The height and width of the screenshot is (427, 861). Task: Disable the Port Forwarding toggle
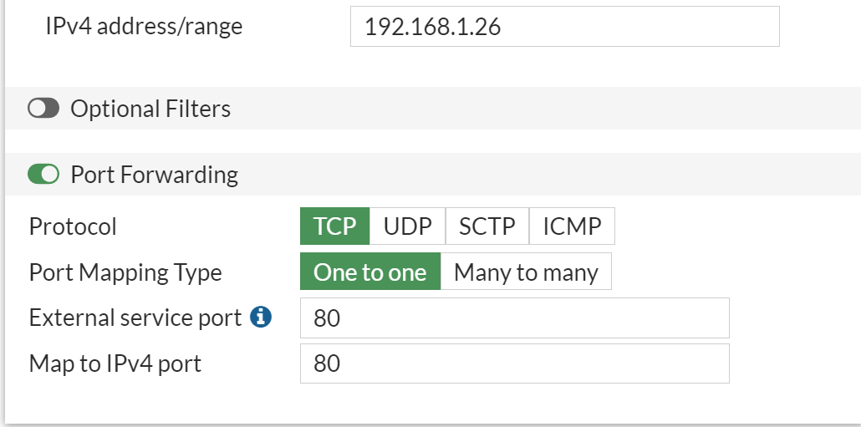point(43,175)
